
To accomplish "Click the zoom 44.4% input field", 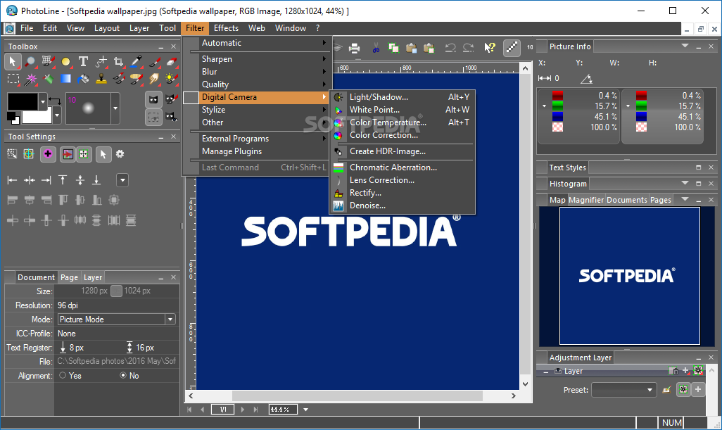I will click(283, 410).
